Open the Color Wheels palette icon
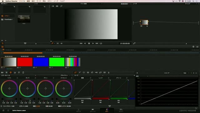200x113 pixels. [11, 73]
